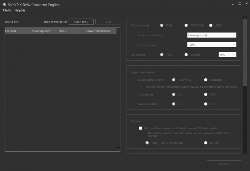Choose JPEG output format
Image resolution: width=250 pixels, height=171 pixels.
211,25
